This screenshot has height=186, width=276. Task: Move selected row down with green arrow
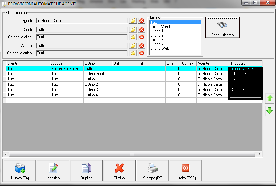coord(270,111)
